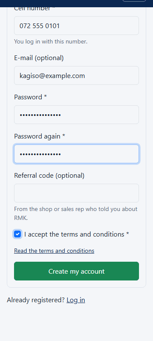Click the E-mail (optional) label
Viewport: 153px width, 341px height.
(39, 58)
